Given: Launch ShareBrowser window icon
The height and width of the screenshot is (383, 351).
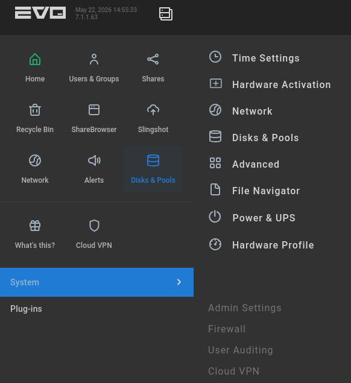Looking at the screenshot, I should coord(94,110).
